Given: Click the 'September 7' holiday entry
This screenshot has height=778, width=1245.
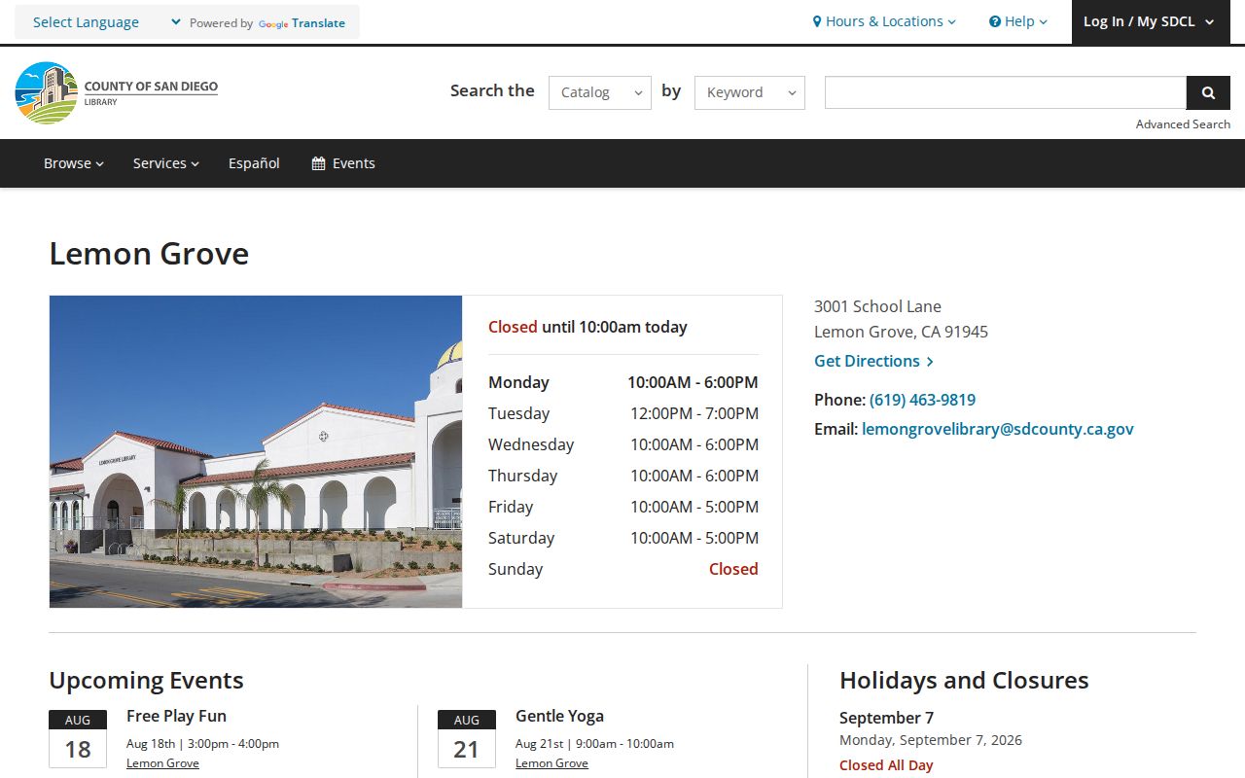Looking at the screenshot, I should tap(886, 718).
